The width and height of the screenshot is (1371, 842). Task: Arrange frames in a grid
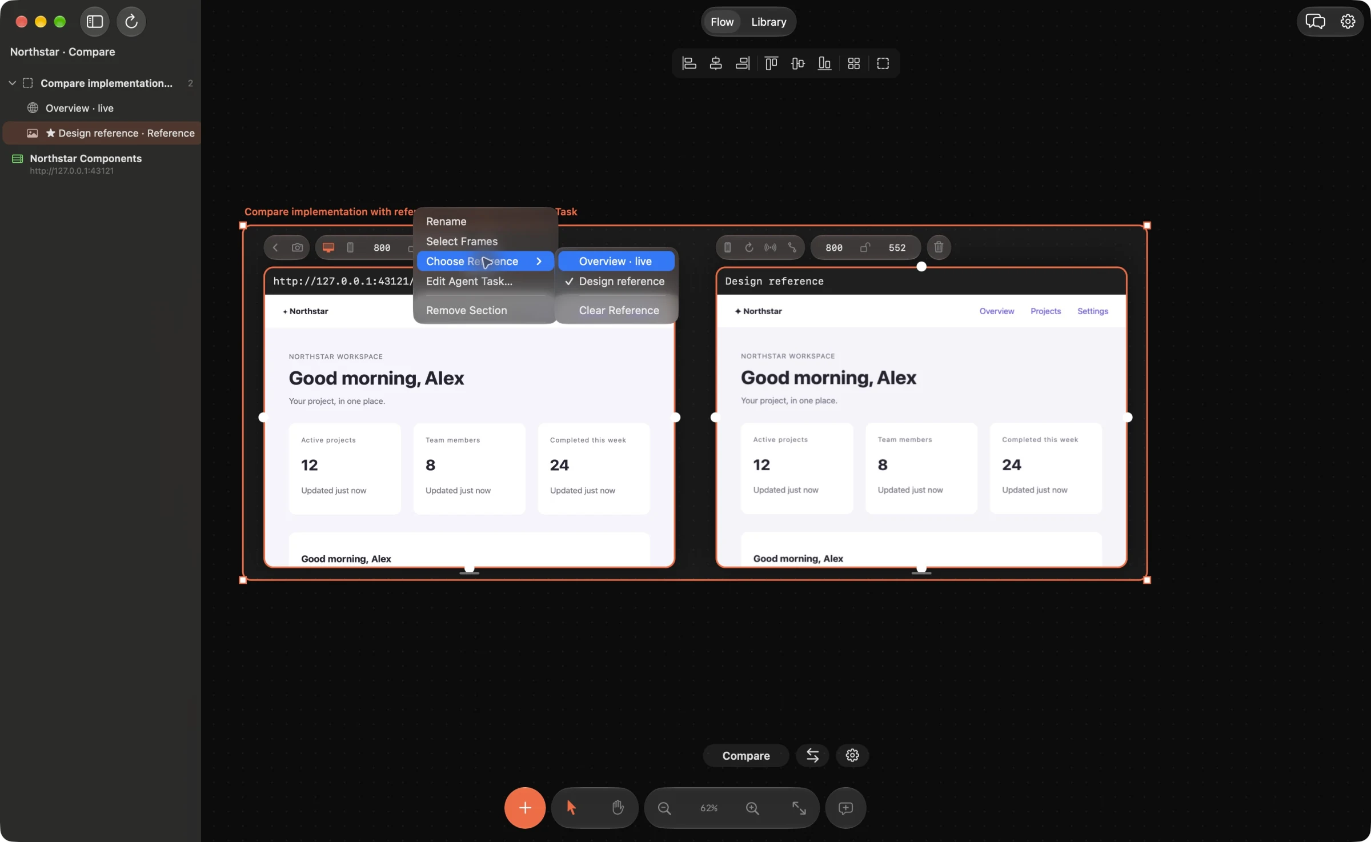(853, 63)
